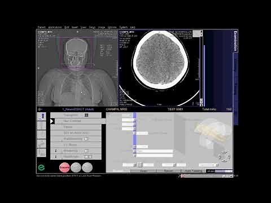Select the Topogram entry in scan list

[x=76, y=115]
